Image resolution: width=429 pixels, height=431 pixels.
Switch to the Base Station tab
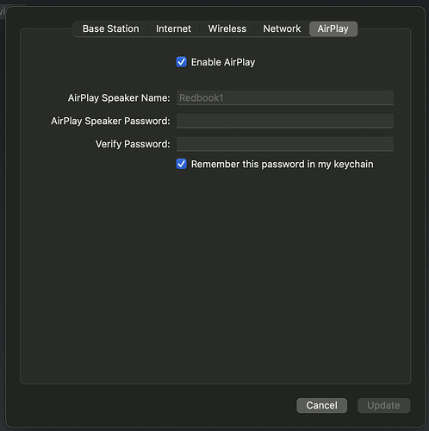(x=110, y=28)
